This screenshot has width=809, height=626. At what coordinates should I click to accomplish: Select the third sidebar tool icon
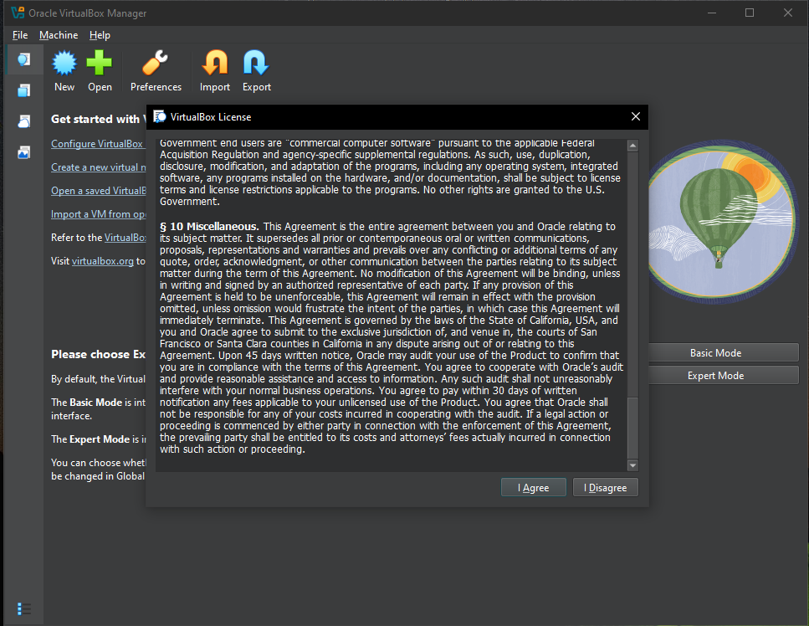coord(23,121)
